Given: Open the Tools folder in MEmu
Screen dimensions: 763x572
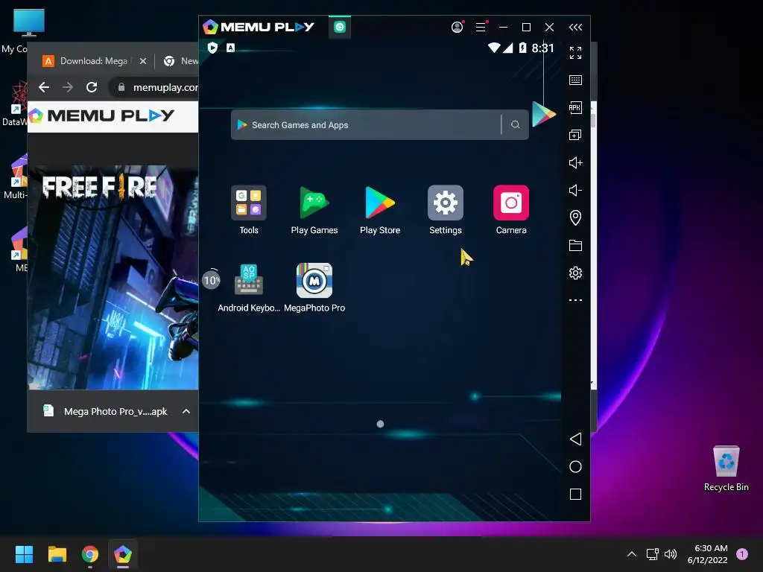Looking at the screenshot, I should [249, 203].
